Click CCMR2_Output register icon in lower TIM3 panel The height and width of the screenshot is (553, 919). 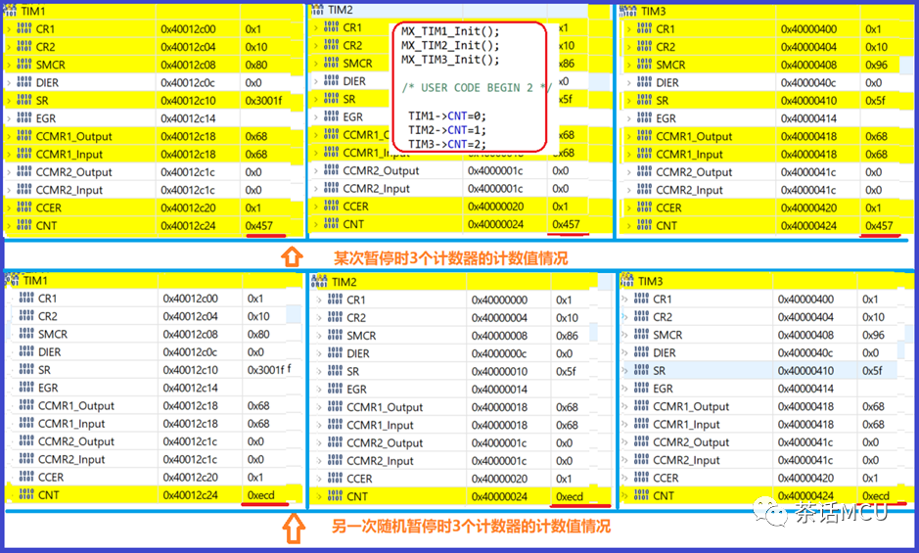click(x=641, y=441)
